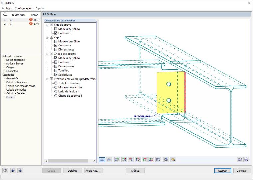Click the Cancelar button
This screenshot has height=180, width=253.
[x=242, y=170]
